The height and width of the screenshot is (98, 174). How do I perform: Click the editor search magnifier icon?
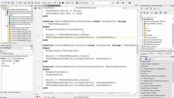pos(125,8)
